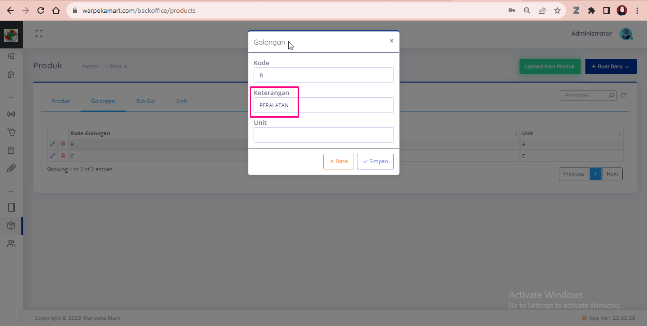Open the broadcast signal icon in sidebar

[11, 114]
